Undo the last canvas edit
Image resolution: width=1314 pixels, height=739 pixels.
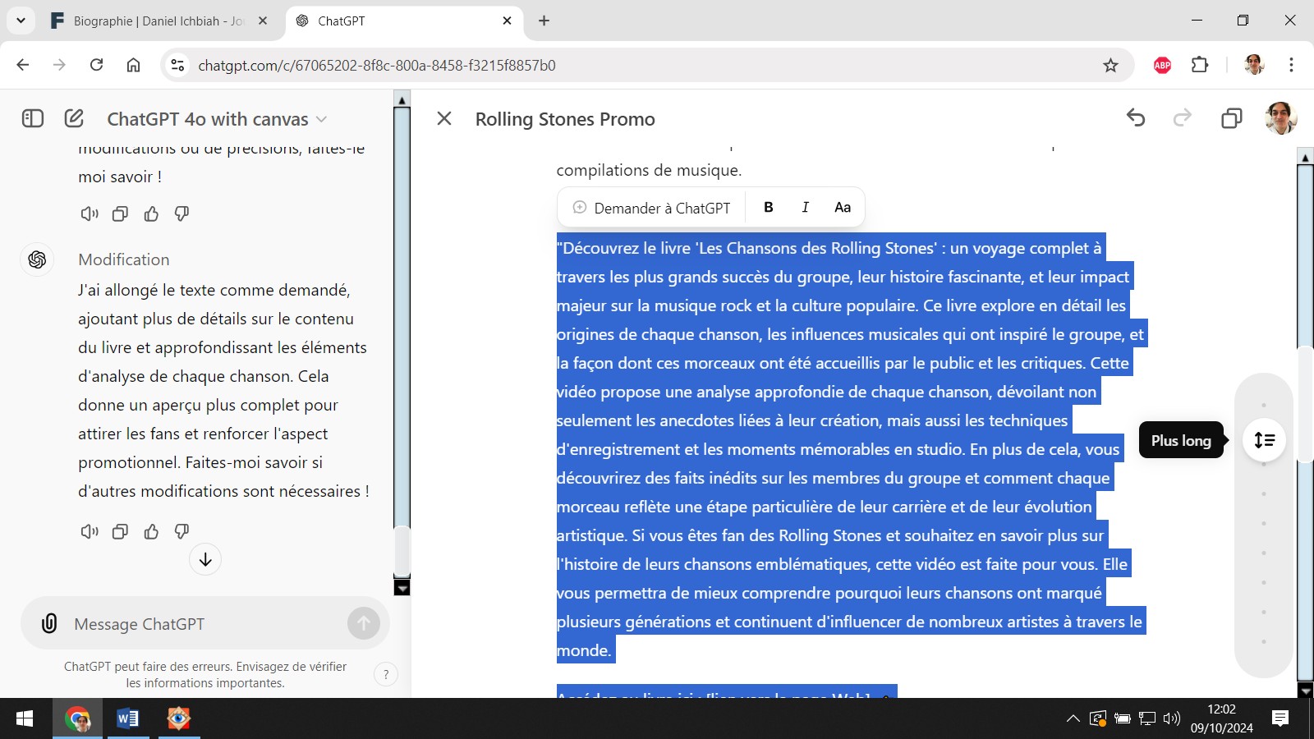(1136, 118)
